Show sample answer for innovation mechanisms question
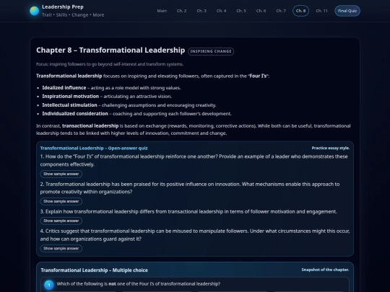Screen dimensions: 390x292 [x=61, y=201]
